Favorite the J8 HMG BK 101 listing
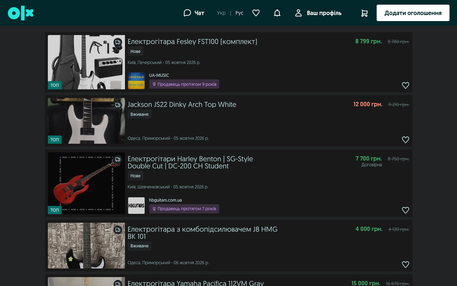Screen dimensions: 457x286 (406, 265)
